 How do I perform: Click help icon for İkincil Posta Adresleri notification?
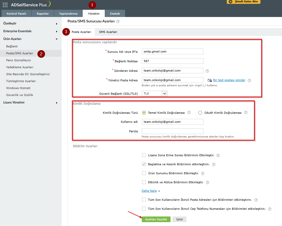(256, 200)
